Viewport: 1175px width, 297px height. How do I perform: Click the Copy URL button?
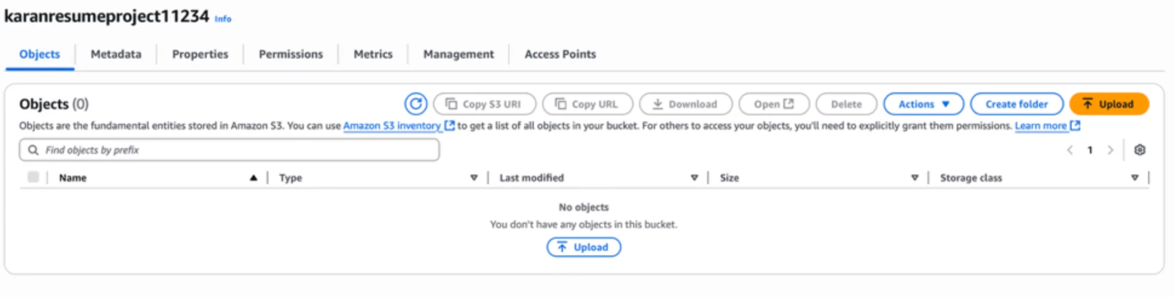point(587,104)
